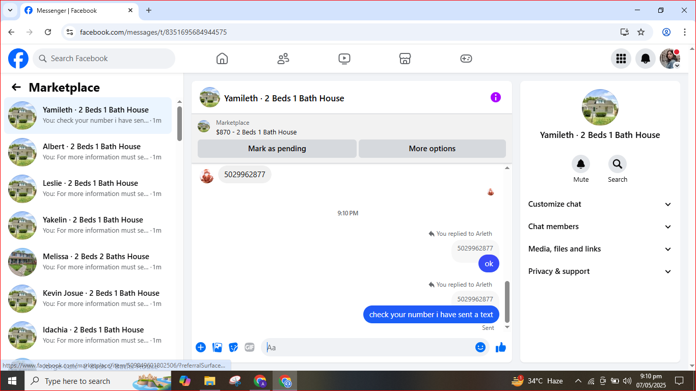Choose a GIF icon in composer
The height and width of the screenshot is (391, 696).
(x=249, y=347)
